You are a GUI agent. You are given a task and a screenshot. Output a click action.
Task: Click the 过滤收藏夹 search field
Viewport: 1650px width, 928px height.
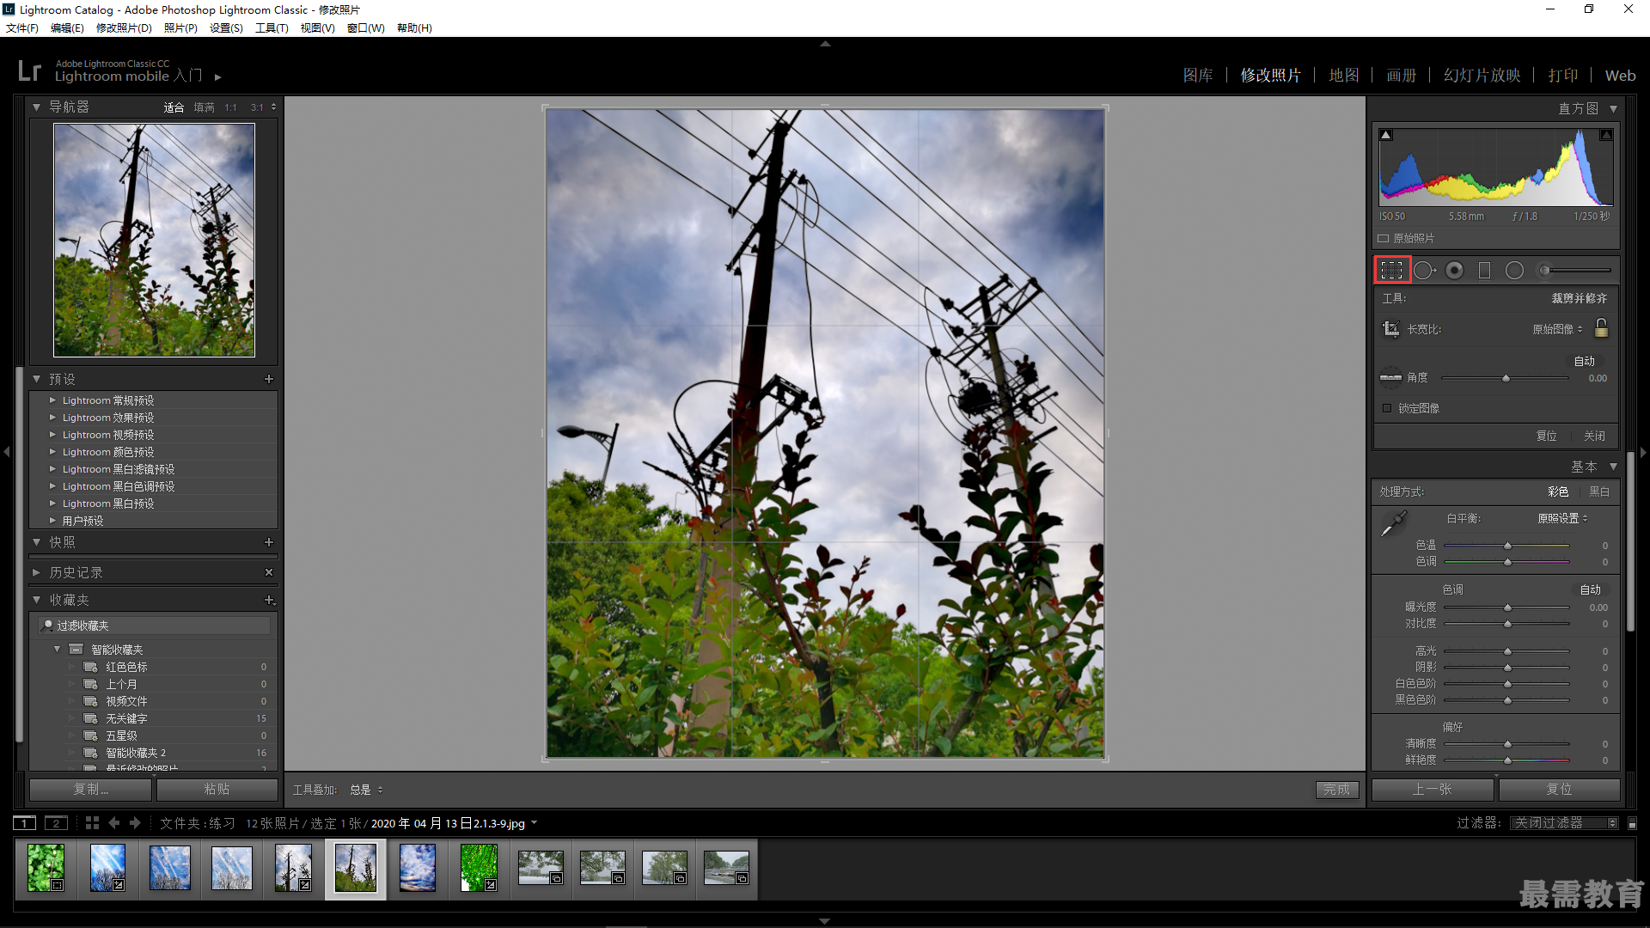(x=155, y=626)
